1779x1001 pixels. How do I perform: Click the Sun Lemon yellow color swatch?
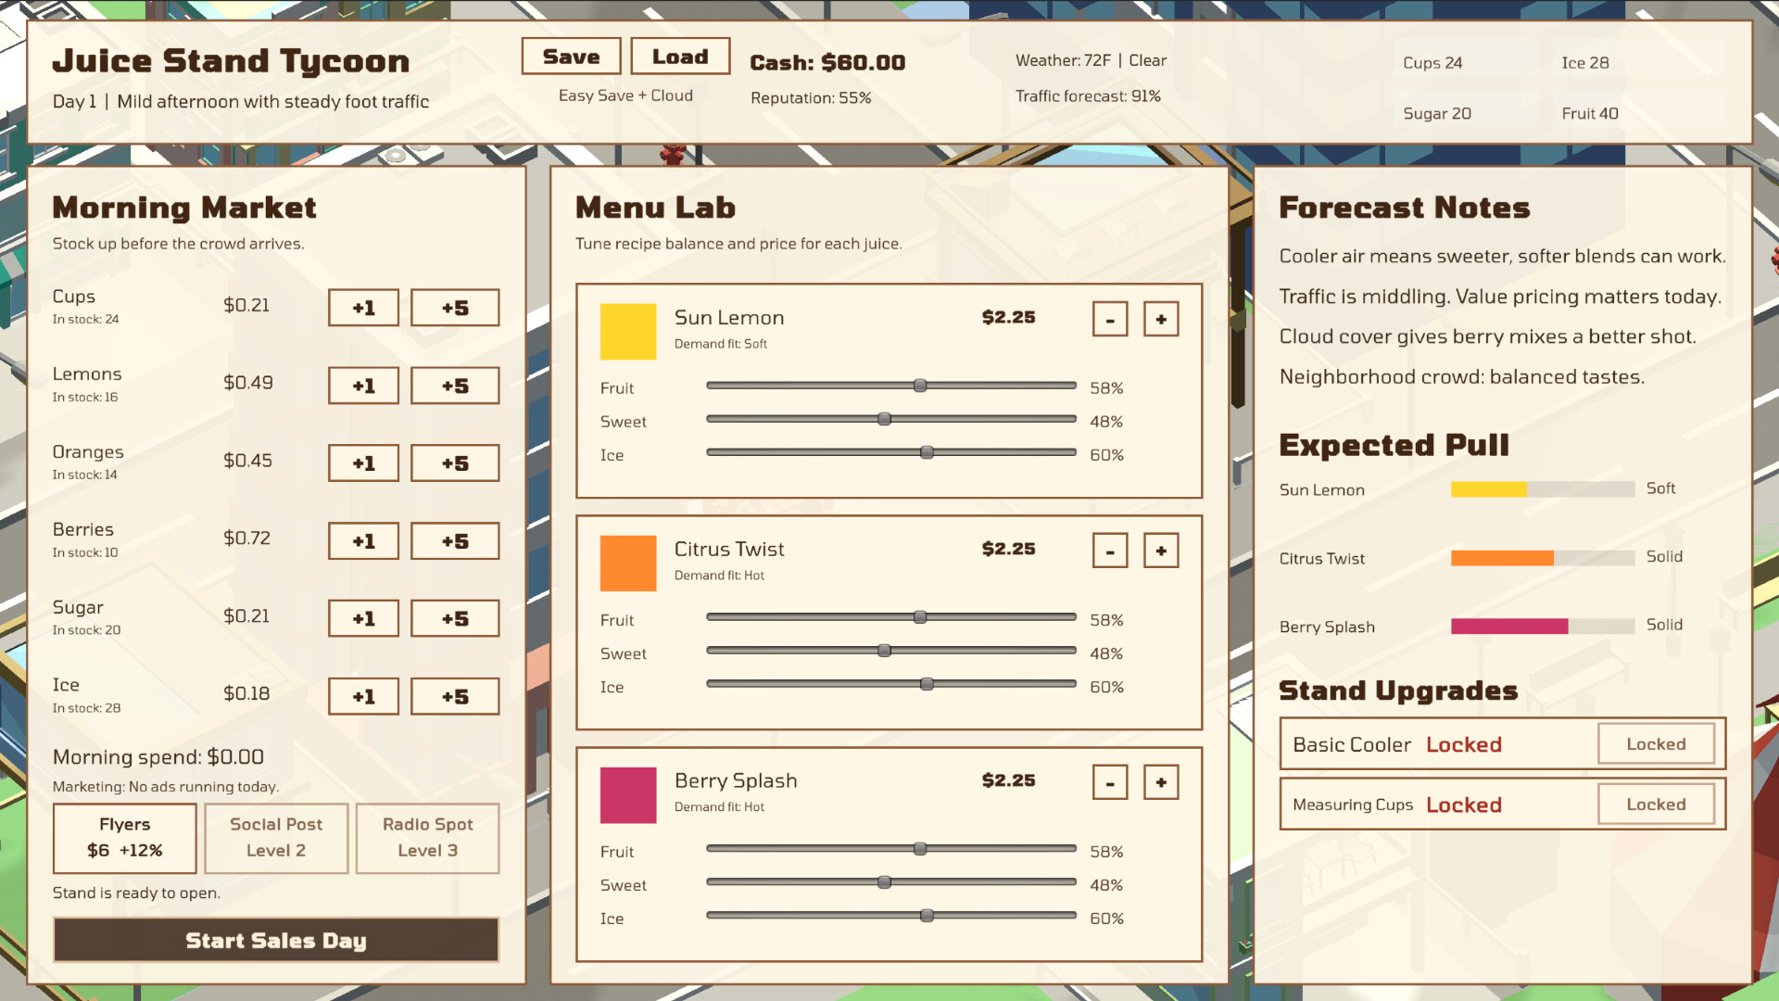(x=628, y=332)
